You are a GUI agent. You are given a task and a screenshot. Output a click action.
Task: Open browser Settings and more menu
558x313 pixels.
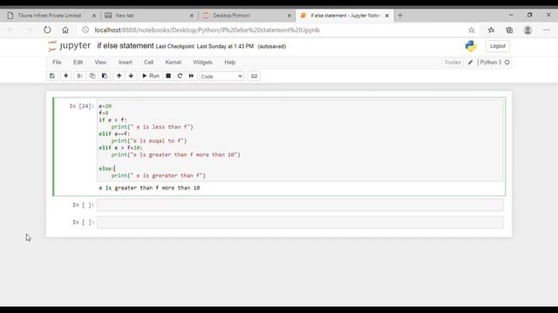click(547, 30)
